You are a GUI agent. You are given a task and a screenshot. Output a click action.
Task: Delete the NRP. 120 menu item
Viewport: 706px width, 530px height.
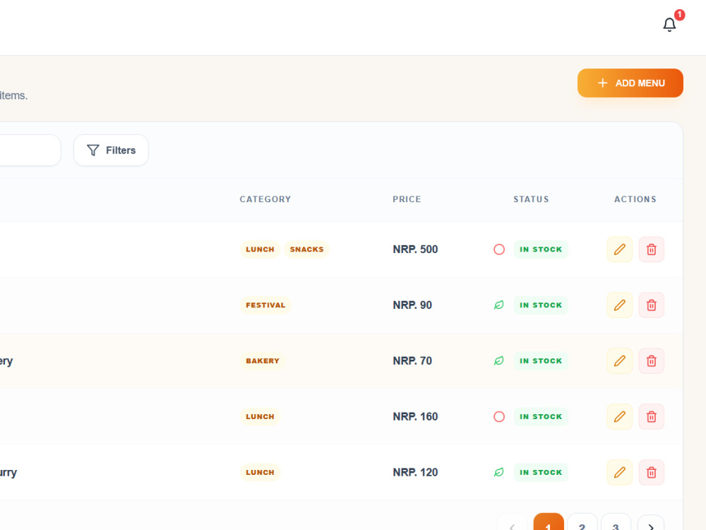652,472
